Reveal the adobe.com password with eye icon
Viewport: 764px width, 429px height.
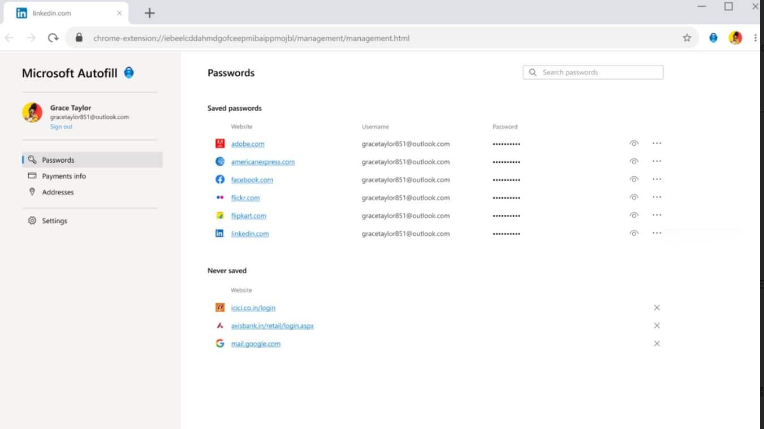(634, 144)
